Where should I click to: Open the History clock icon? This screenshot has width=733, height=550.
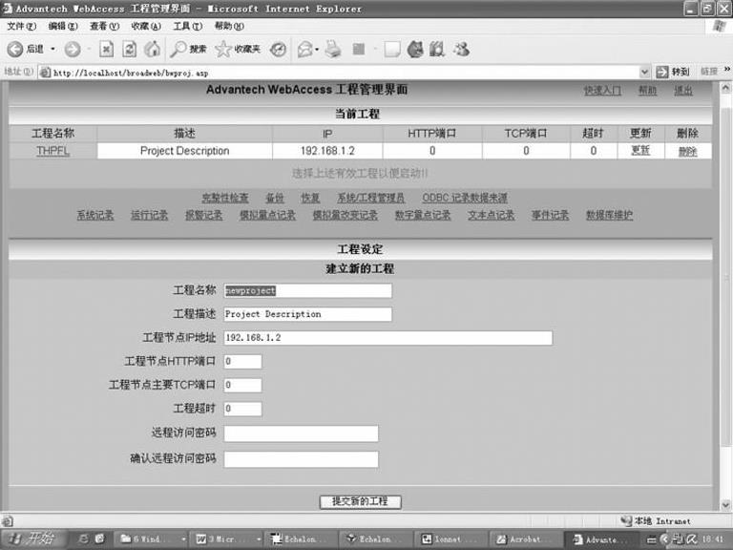pos(278,49)
